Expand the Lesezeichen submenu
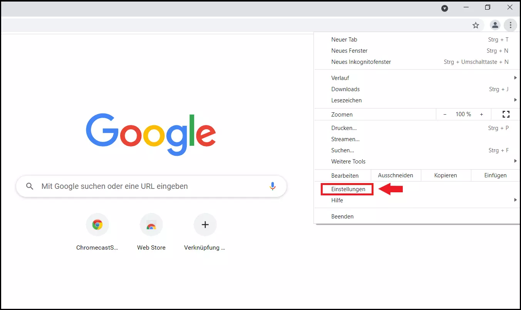The height and width of the screenshot is (310, 521). coord(417,100)
